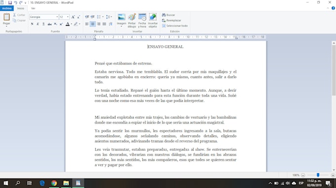Open Windows taskbar search

[x=18, y=183]
